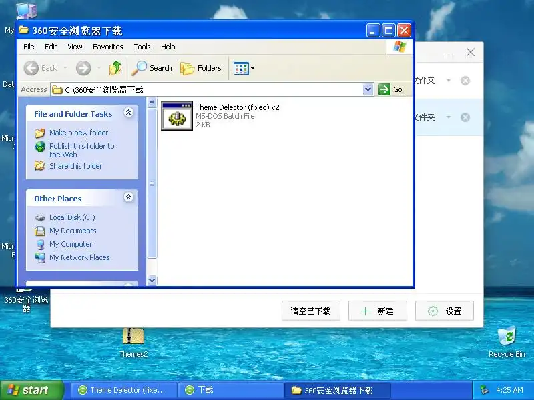Switch to the 下载 taskbar item
Screen dimensions: 534x400
pyautogui.click(x=230, y=390)
